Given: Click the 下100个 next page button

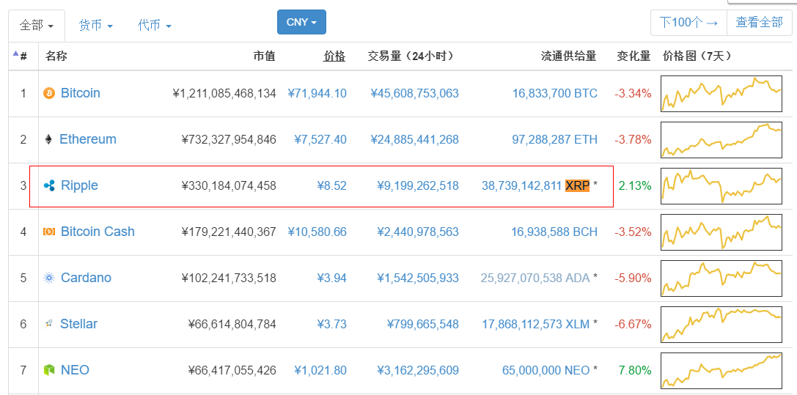Looking at the screenshot, I should (688, 23).
